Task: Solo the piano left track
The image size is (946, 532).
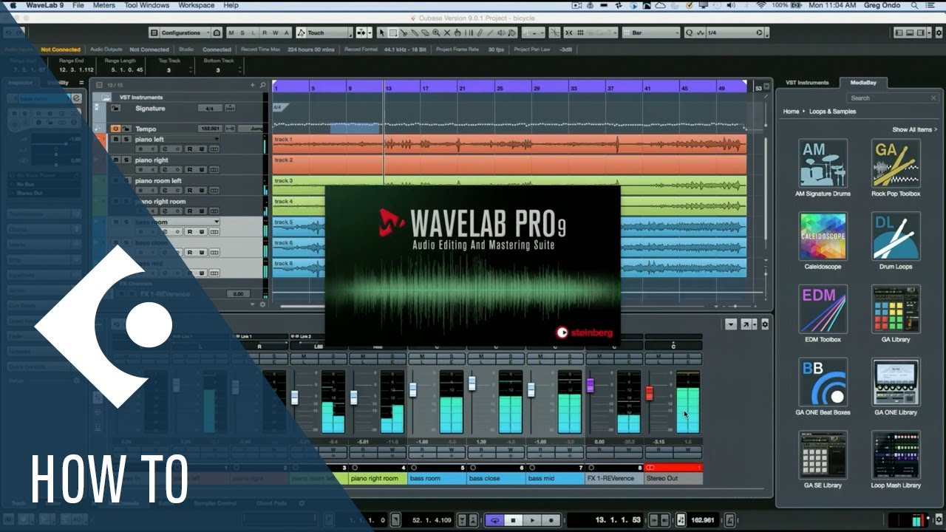Action: (x=126, y=140)
